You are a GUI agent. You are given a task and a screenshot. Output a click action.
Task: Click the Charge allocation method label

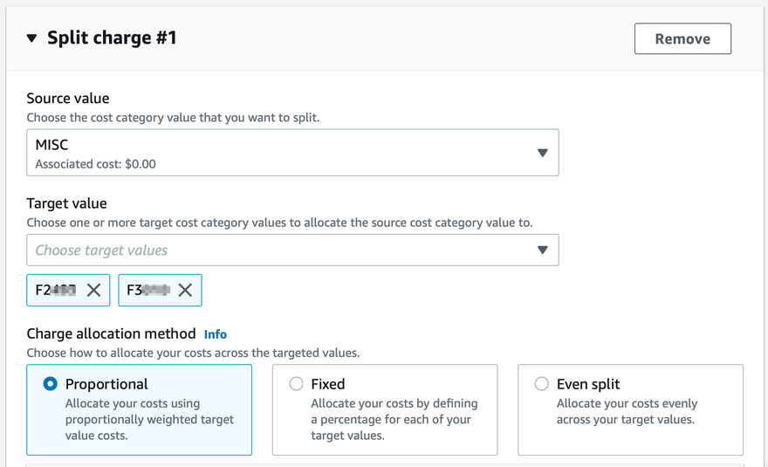point(111,333)
